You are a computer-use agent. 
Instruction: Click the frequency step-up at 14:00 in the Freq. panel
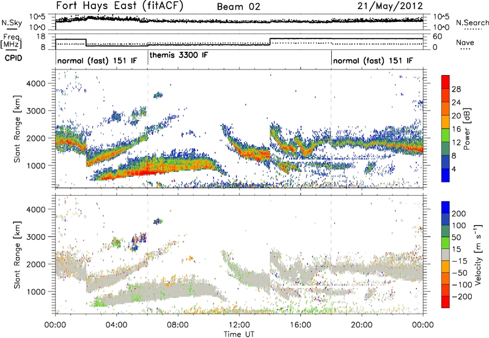[270, 41]
